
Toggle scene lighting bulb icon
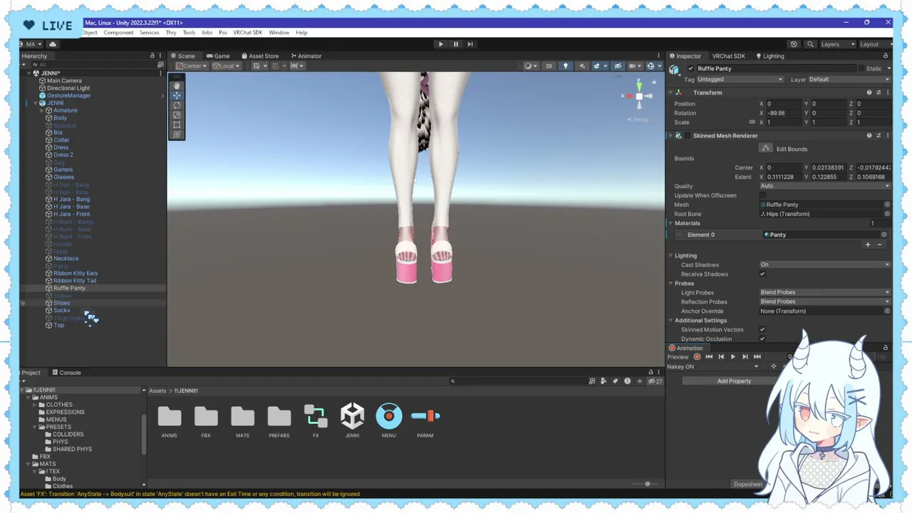[x=566, y=66]
